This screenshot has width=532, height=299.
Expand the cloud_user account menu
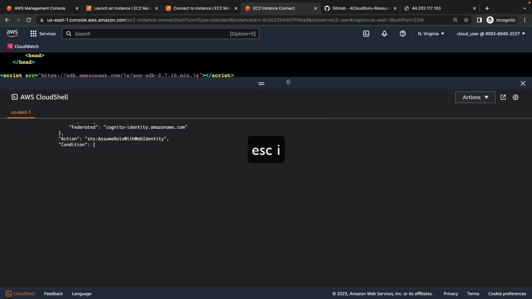pos(491,34)
